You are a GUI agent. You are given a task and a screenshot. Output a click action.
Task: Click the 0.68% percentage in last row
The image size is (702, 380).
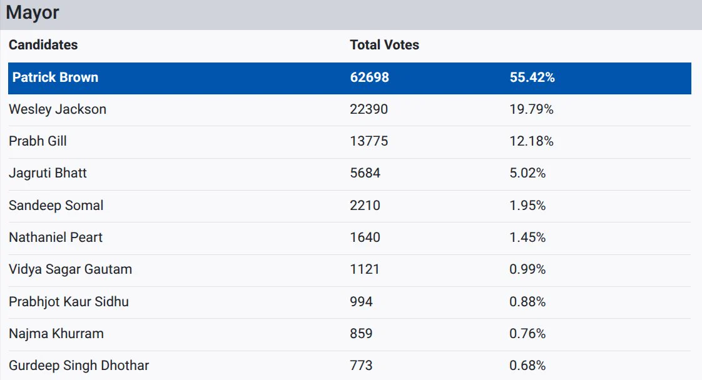[x=527, y=366]
